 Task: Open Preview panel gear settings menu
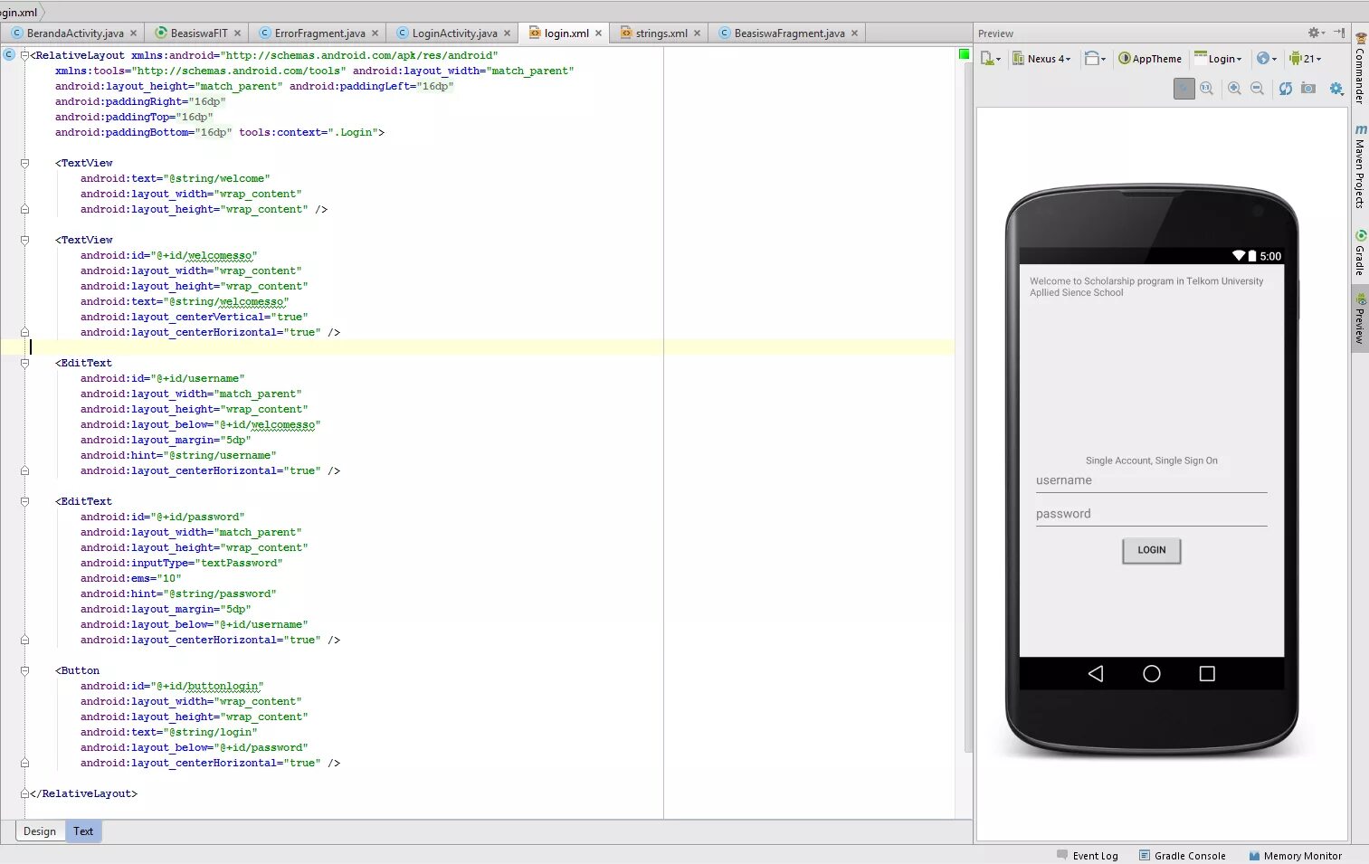click(x=1317, y=33)
